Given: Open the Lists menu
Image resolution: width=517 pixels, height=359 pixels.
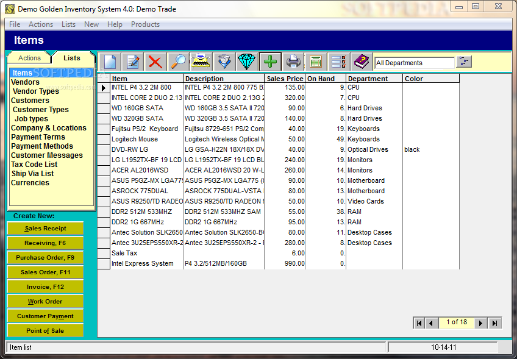Looking at the screenshot, I should [x=68, y=24].
